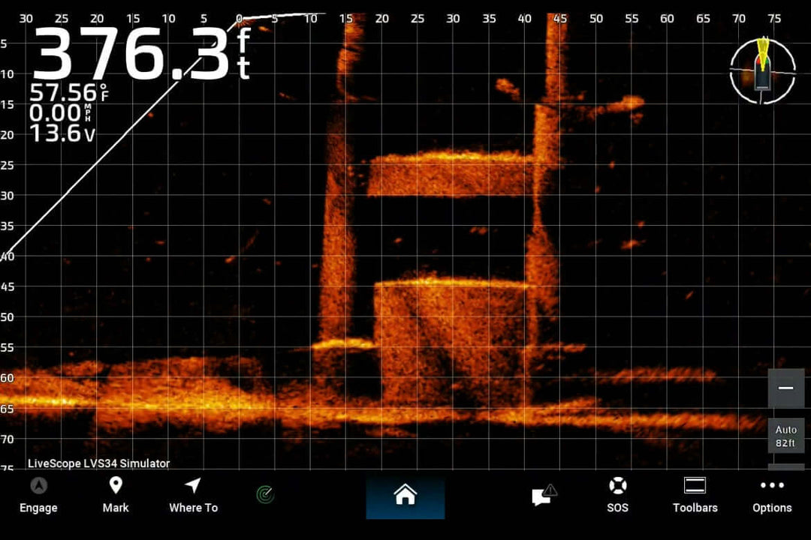Image resolution: width=811 pixels, height=540 pixels.
Task: Expand the Options menu
Action: point(772,496)
